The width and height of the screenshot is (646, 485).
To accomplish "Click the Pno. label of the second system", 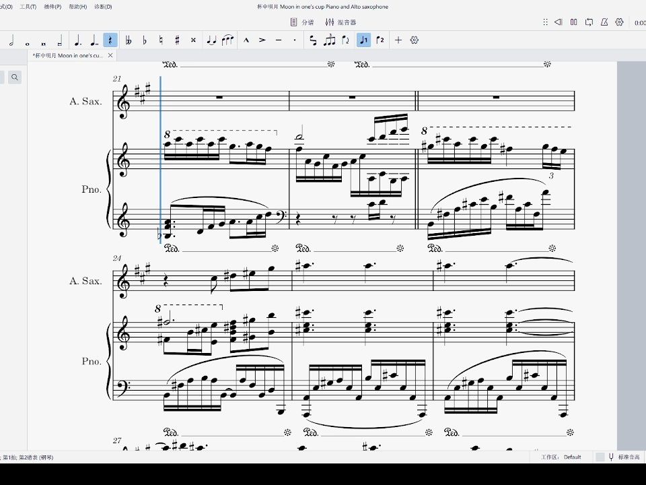I will pos(92,361).
